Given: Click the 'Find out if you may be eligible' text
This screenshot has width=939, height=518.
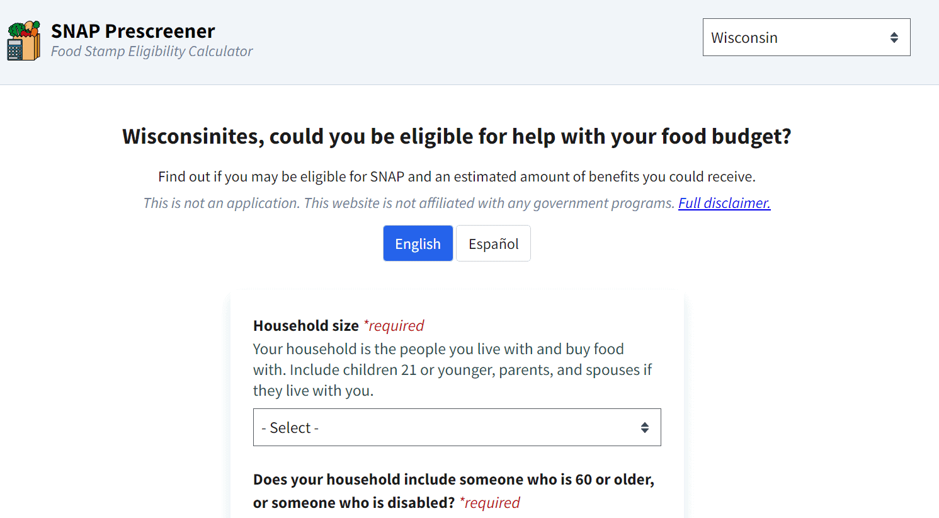Looking at the screenshot, I should tap(457, 176).
